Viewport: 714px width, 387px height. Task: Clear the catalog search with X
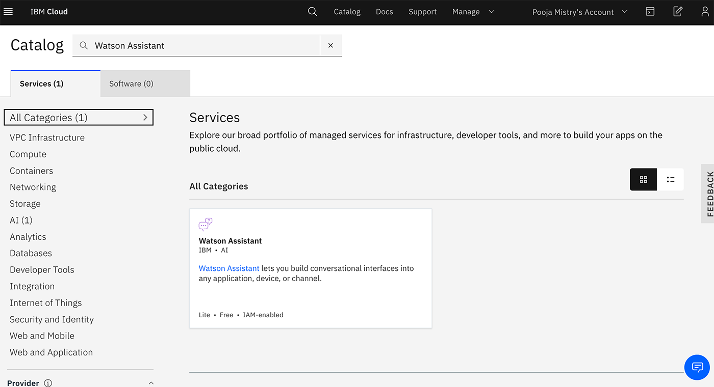tap(330, 45)
